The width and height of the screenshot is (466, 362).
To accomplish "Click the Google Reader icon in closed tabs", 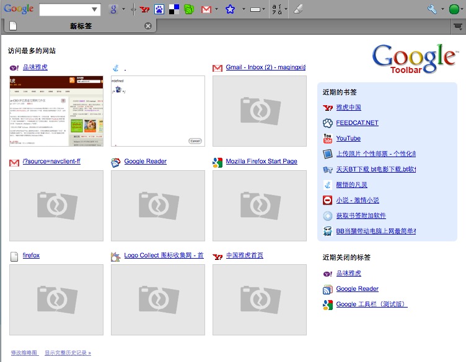I will pyautogui.click(x=328, y=289).
